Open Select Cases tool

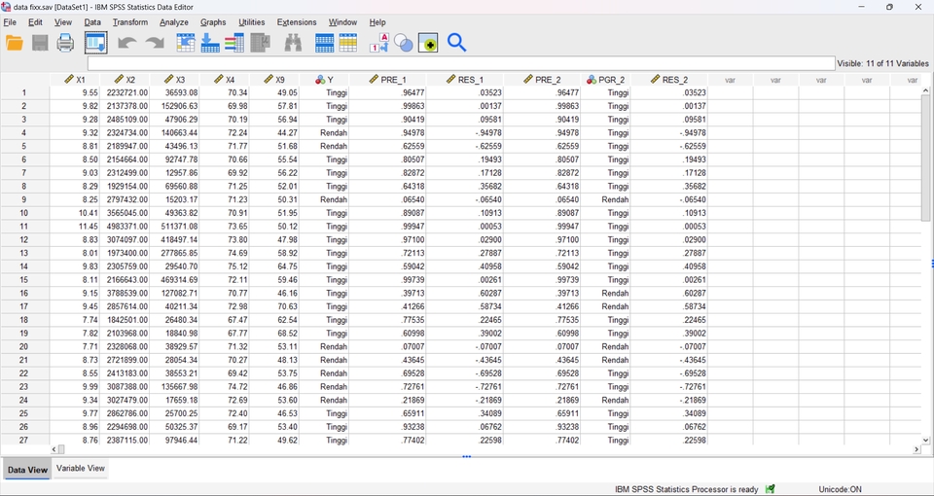[348, 43]
